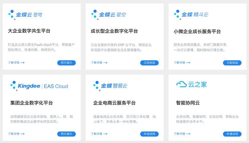249x143 pixels.
Task: Click 预约演示 button for 金蝶云苍穹
Action: point(67,63)
